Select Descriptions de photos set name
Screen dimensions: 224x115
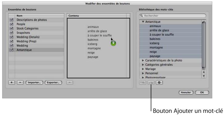point(32,20)
